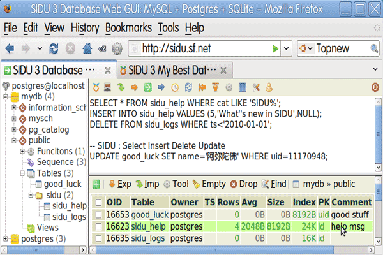Collapse the public schema tree node

[x=15, y=140]
